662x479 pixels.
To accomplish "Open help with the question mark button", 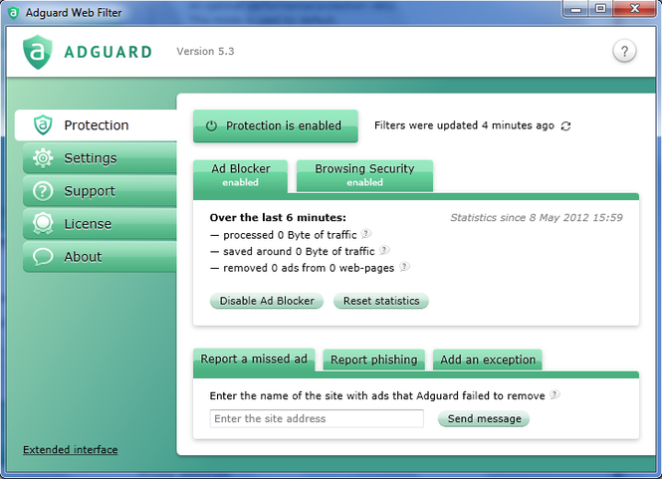I will [x=624, y=51].
